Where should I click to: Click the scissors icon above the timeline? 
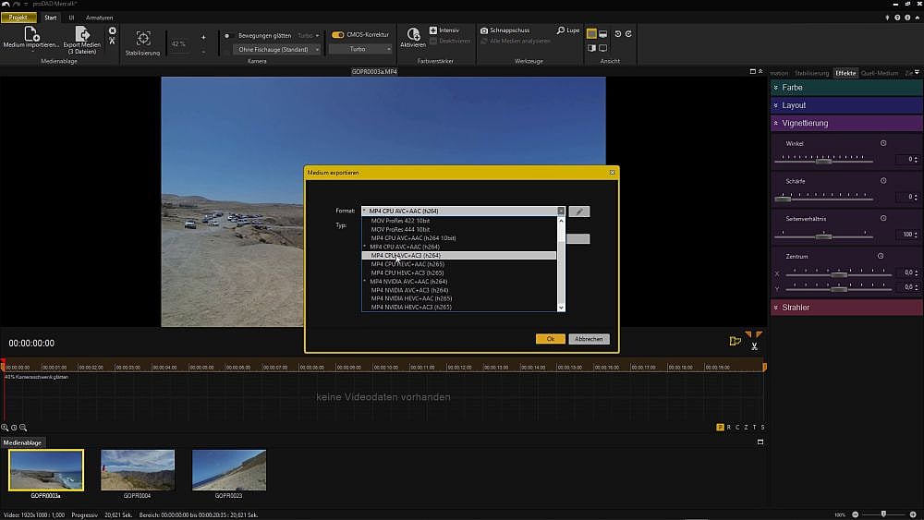(755, 346)
